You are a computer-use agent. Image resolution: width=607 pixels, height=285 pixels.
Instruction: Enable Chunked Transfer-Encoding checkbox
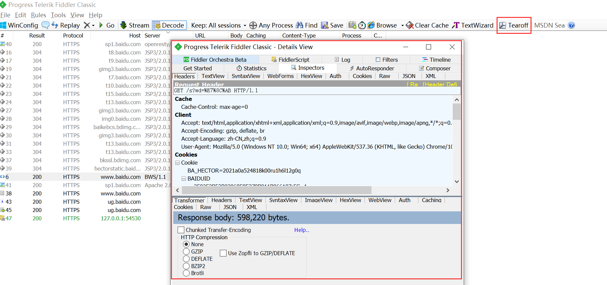181,230
